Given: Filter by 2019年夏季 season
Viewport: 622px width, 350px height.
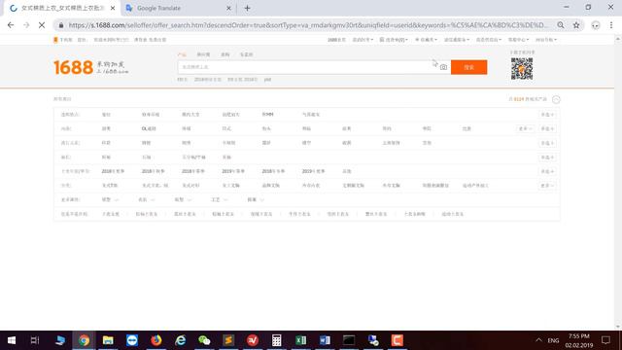Looking at the screenshot, I should point(313,171).
